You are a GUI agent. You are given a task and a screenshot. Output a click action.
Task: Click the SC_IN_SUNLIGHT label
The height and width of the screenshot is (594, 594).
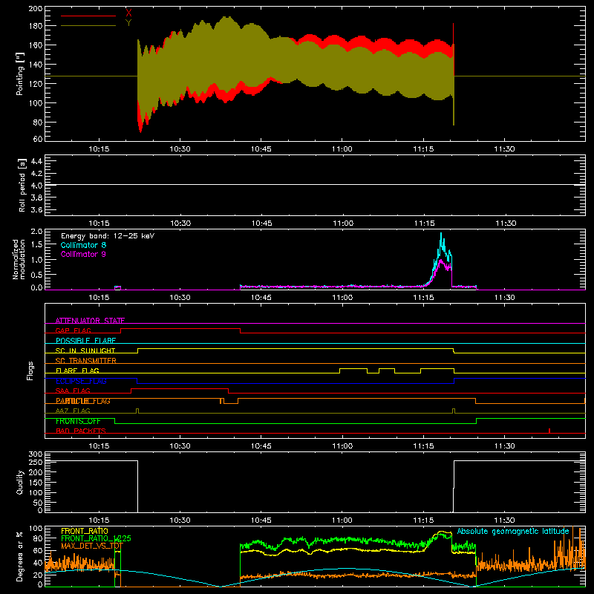[85, 350]
